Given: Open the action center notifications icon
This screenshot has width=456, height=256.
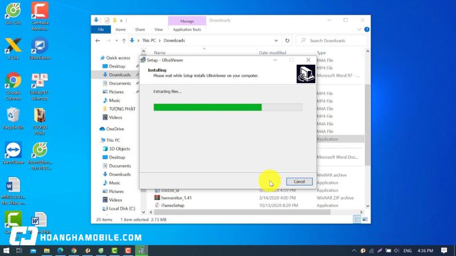Looking at the screenshot, I should coord(444,250).
